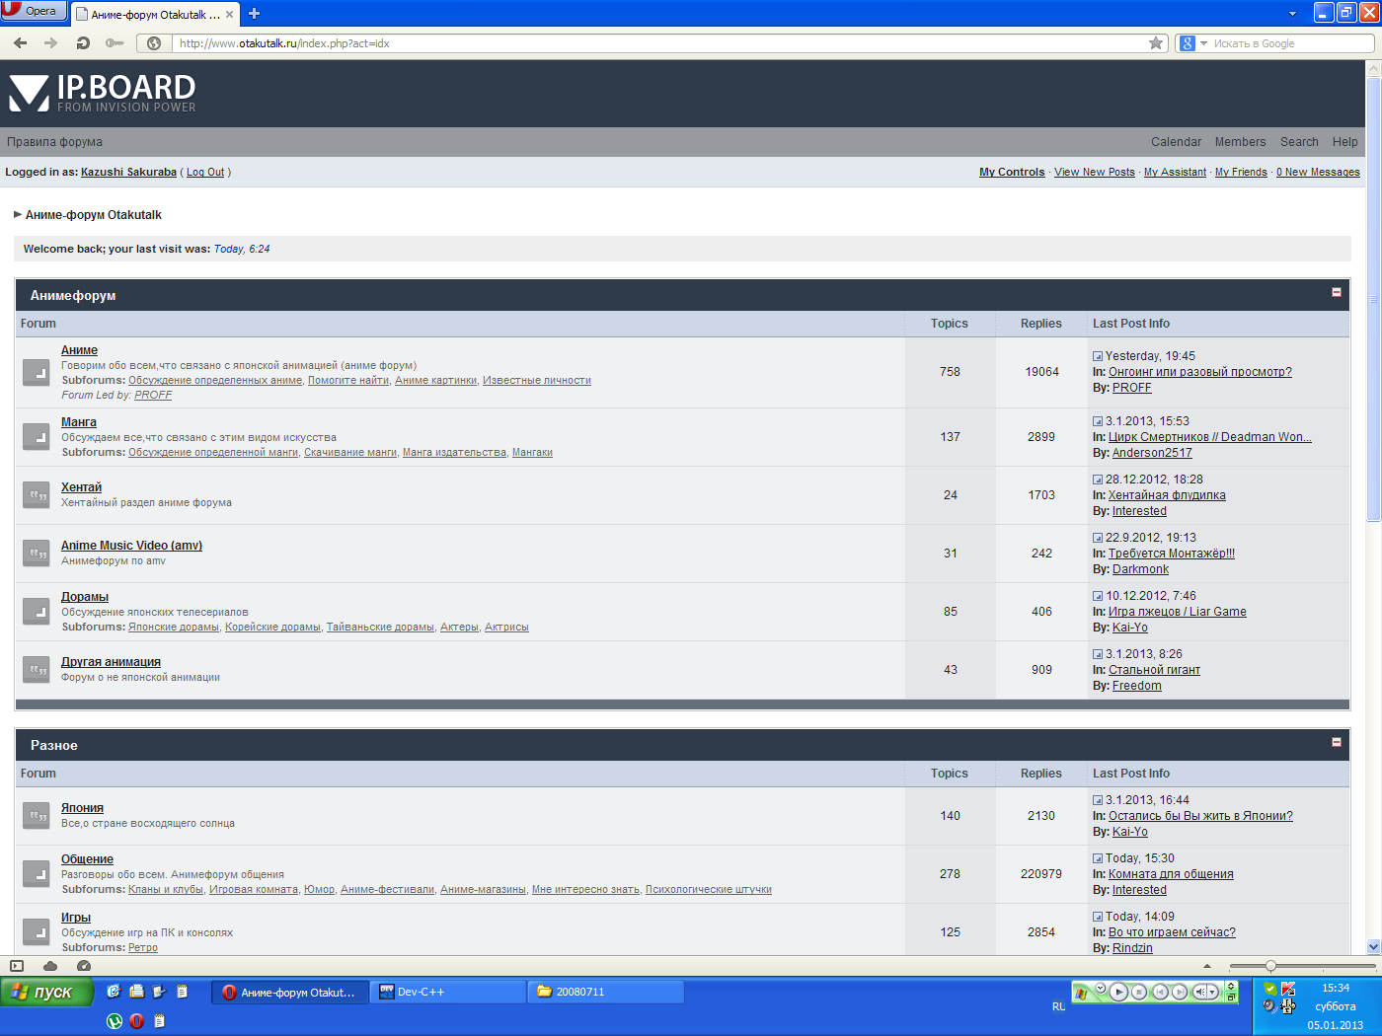The height and width of the screenshot is (1036, 1382).
Task: Adjust the page zoom slider handle
Action: tap(1270, 966)
